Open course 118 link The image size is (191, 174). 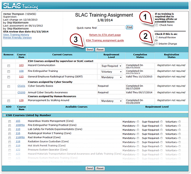coord(18,142)
